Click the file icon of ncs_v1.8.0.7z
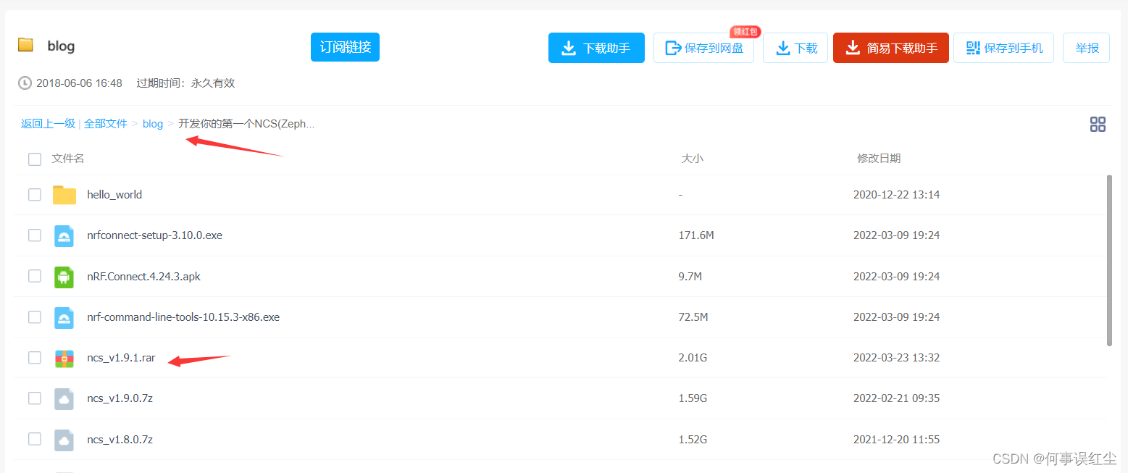 pyautogui.click(x=64, y=440)
